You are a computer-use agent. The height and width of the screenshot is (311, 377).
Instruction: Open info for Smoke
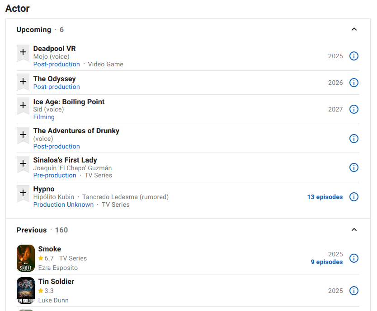[x=353, y=258]
